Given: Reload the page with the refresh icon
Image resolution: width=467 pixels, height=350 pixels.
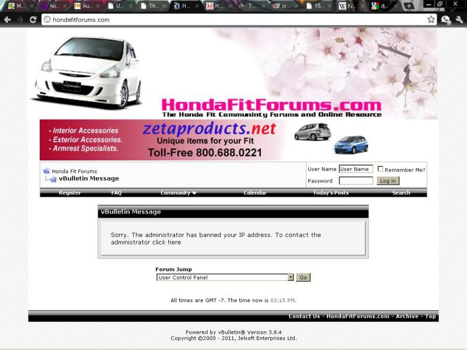Looking at the screenshot, I should point(33,20).
